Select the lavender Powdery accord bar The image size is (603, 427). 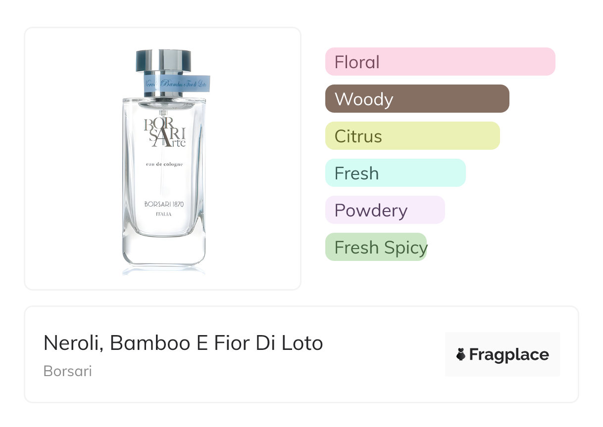point(385,210)
